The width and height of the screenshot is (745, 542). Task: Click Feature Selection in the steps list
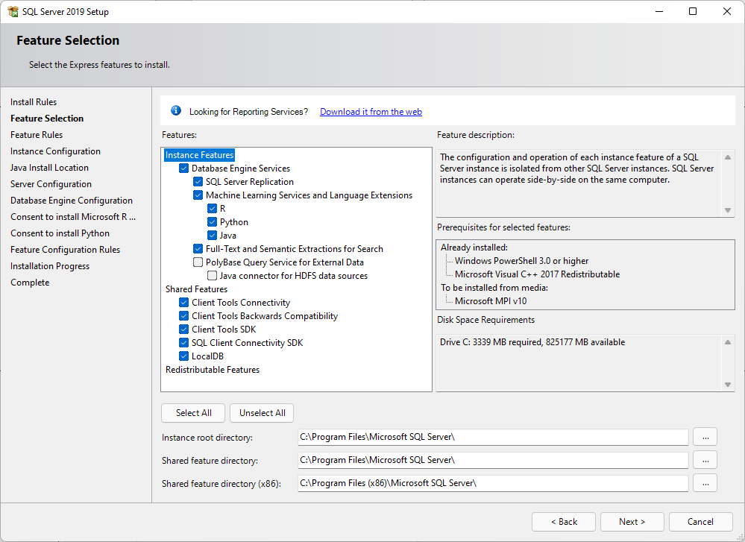point(47,119)
